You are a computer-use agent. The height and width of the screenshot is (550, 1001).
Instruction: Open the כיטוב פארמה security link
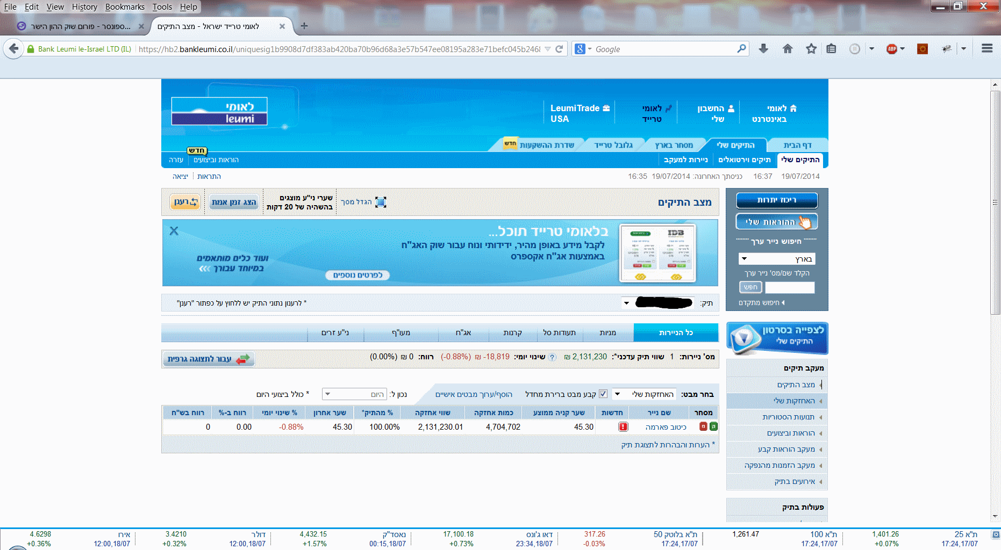point(666,427)
